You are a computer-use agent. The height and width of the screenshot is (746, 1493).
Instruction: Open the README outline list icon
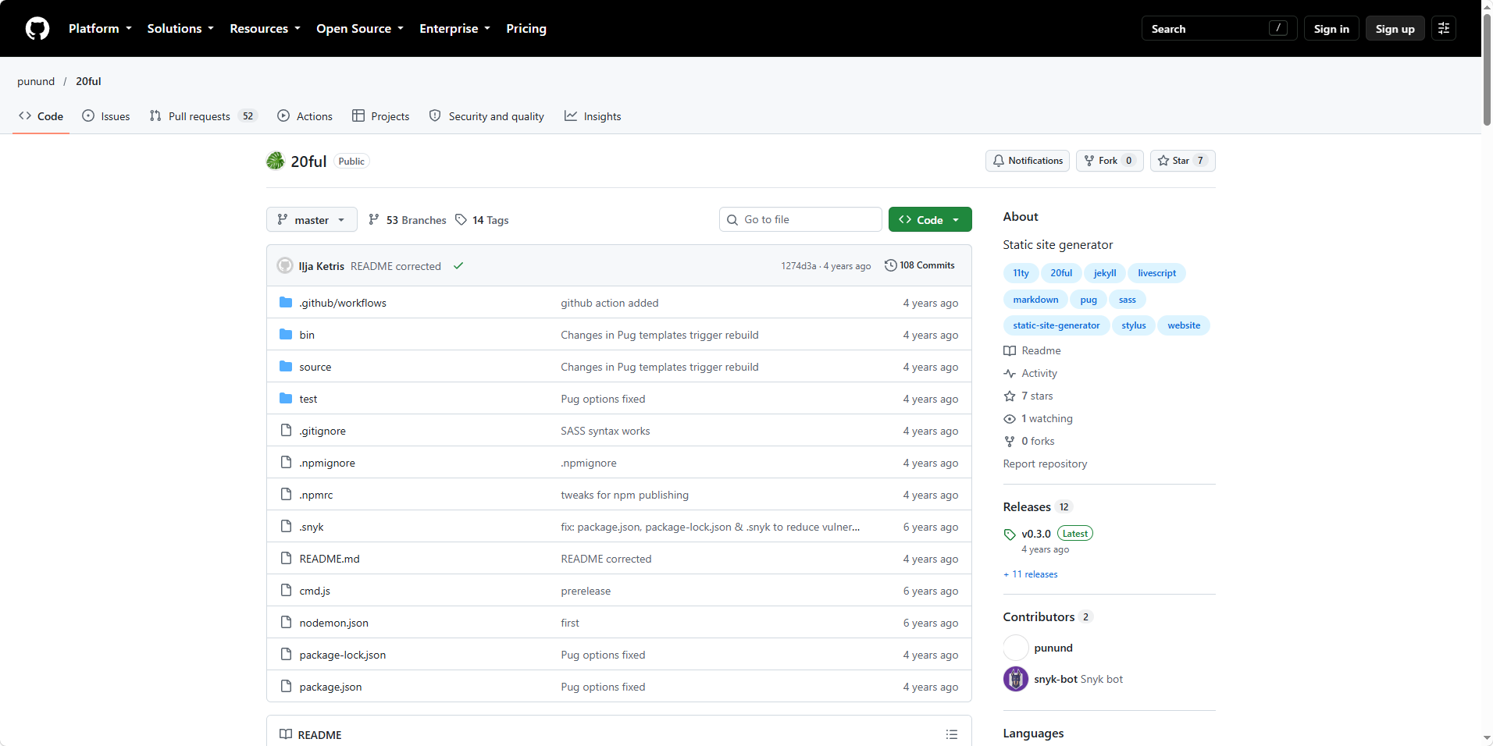(951, 734)
